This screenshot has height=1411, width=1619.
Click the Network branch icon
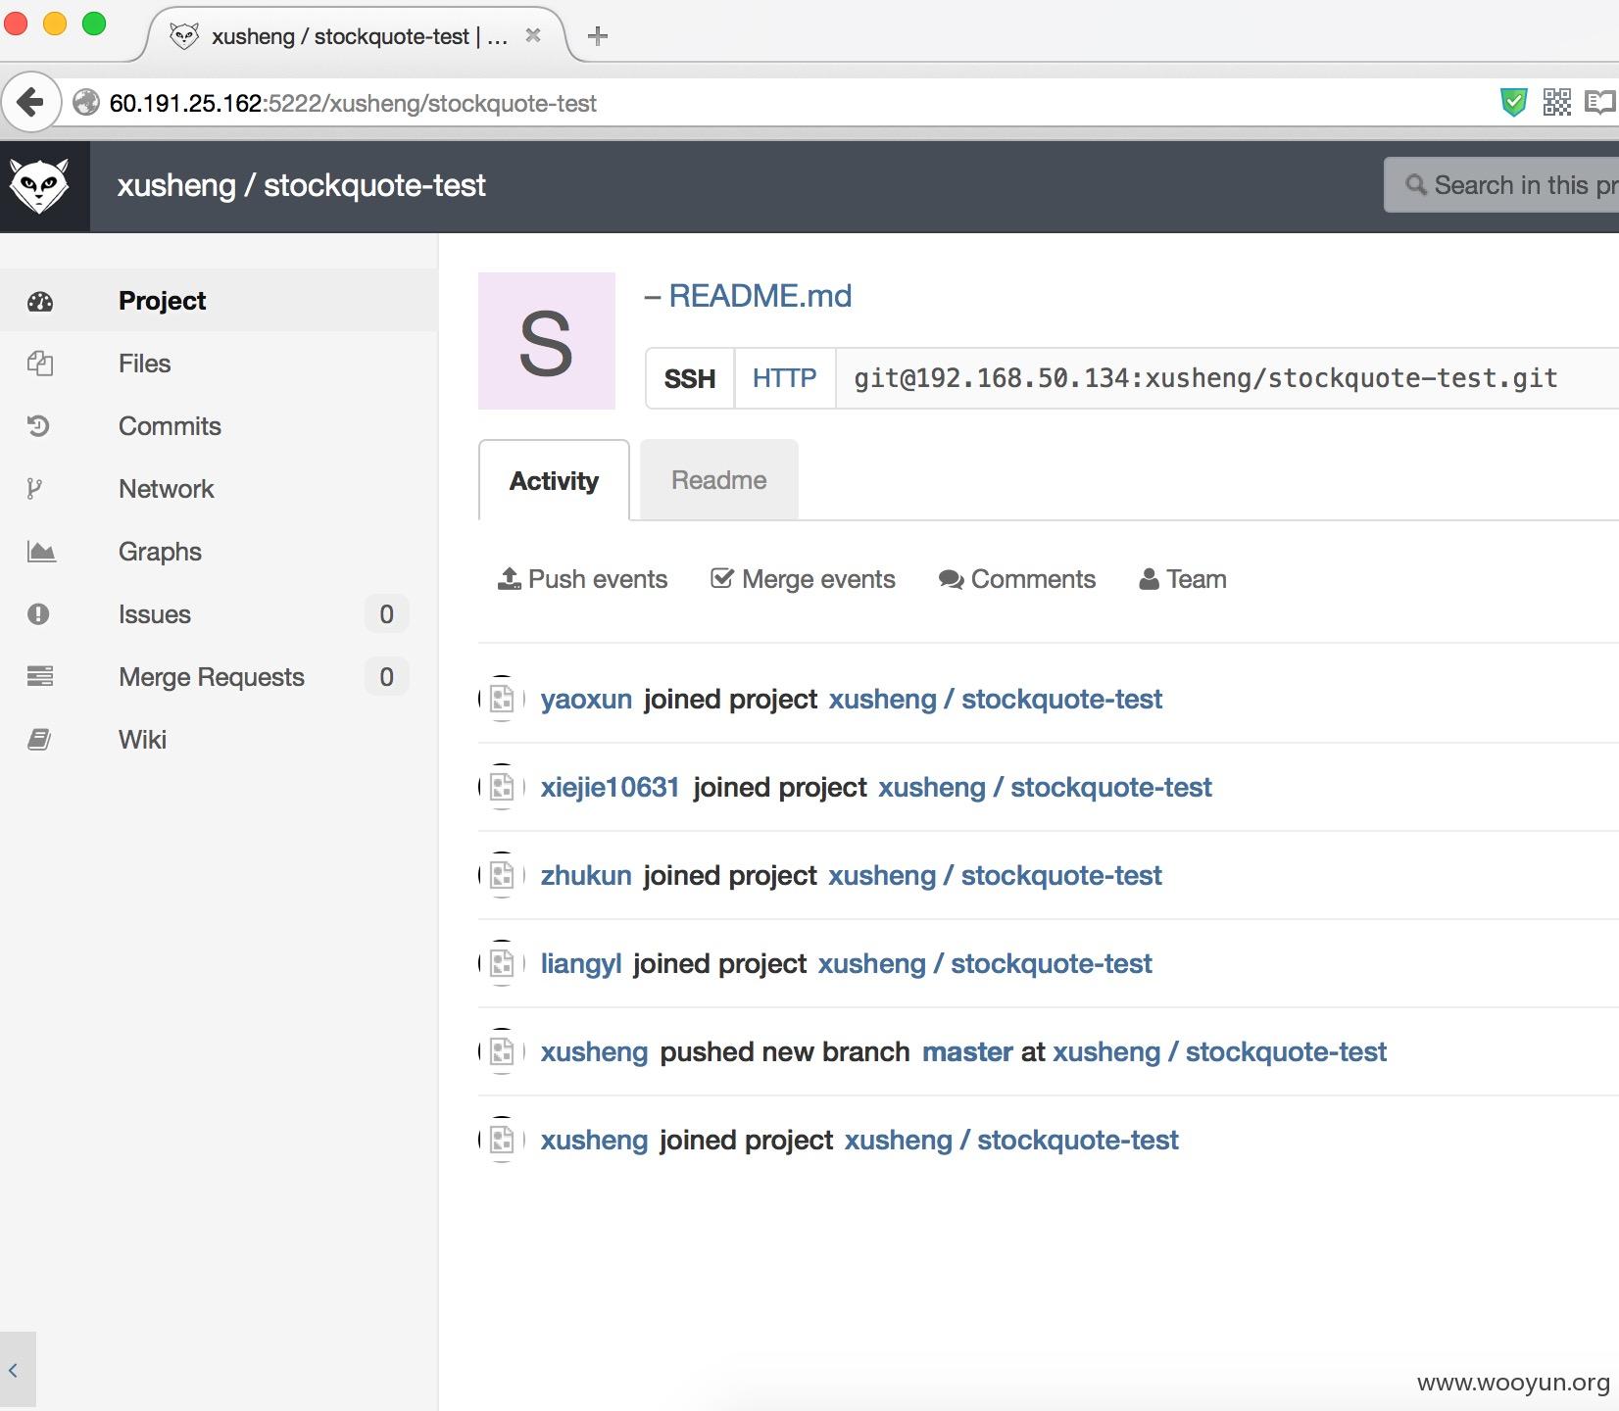(x=34, y=489)
